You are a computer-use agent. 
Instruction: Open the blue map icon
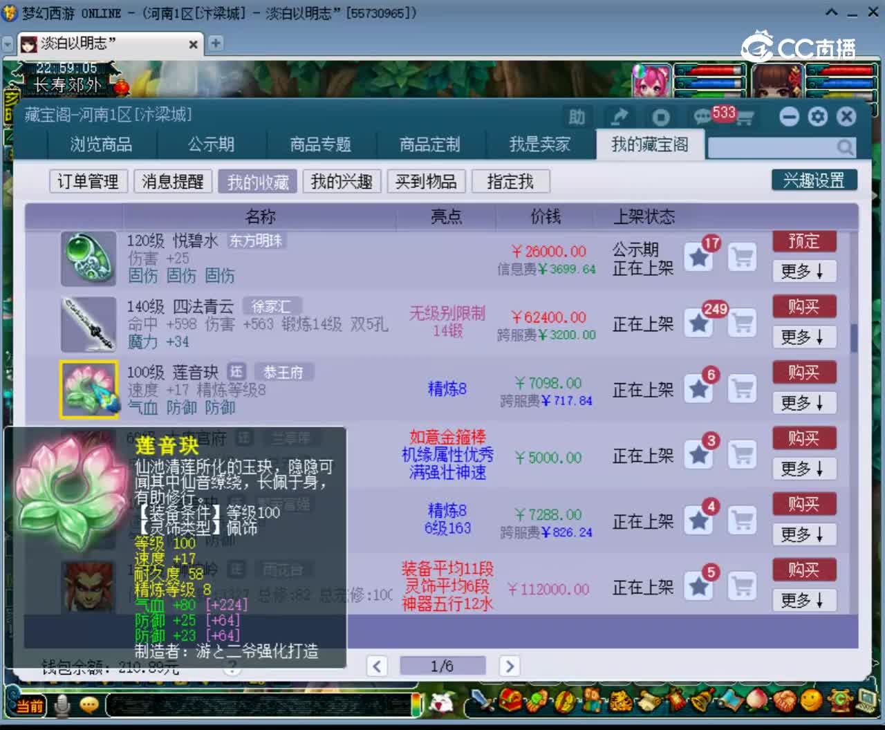732,700
